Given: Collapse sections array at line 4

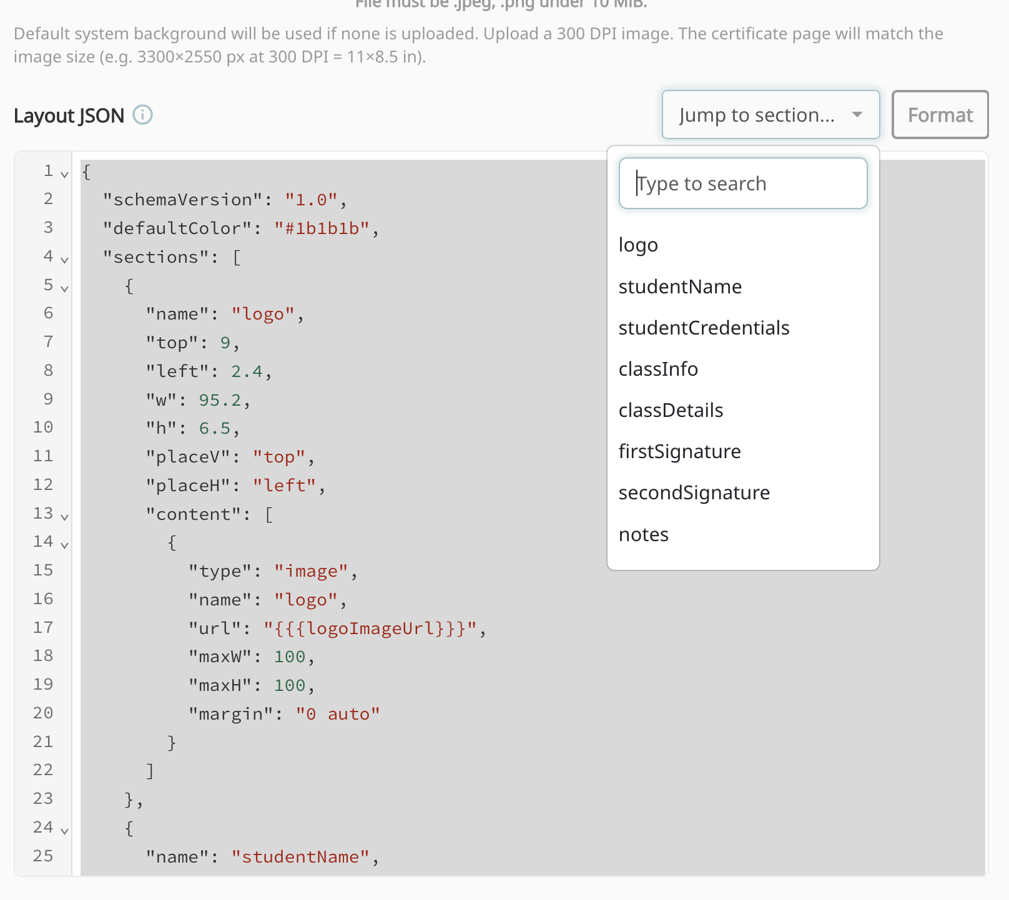Looking at the screenshot, I should point(64,260).
